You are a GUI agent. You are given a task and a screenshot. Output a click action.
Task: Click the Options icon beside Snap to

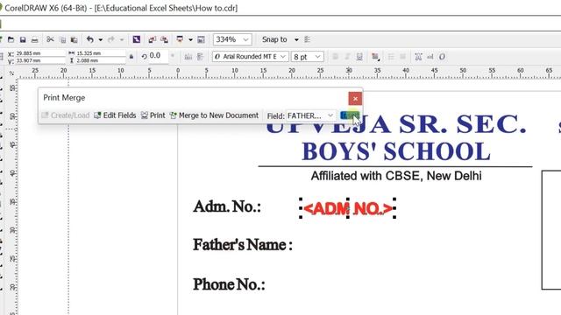point(307,39)
